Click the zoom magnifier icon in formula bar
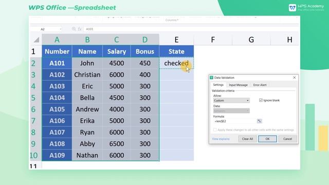Viewport: 329px width, 185px height. click(x=74, y=29)
